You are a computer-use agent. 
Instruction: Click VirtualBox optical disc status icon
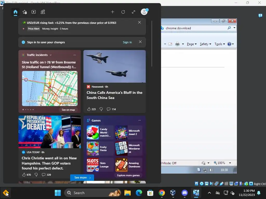[202, 184]
